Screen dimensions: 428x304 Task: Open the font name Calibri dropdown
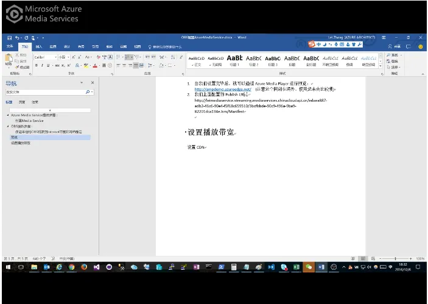pyautogui.click(x=55, y=57)
